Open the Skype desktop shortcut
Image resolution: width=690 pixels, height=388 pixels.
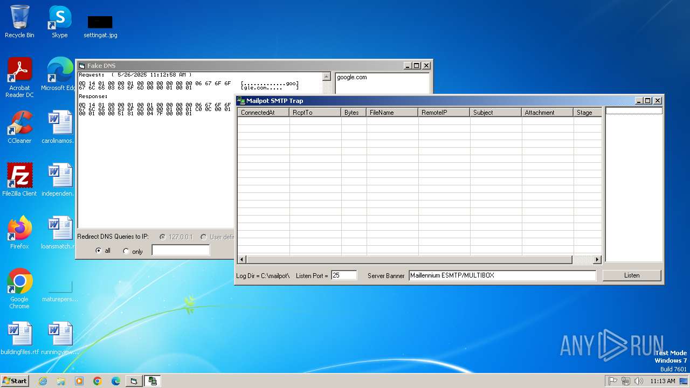point(59,22)
